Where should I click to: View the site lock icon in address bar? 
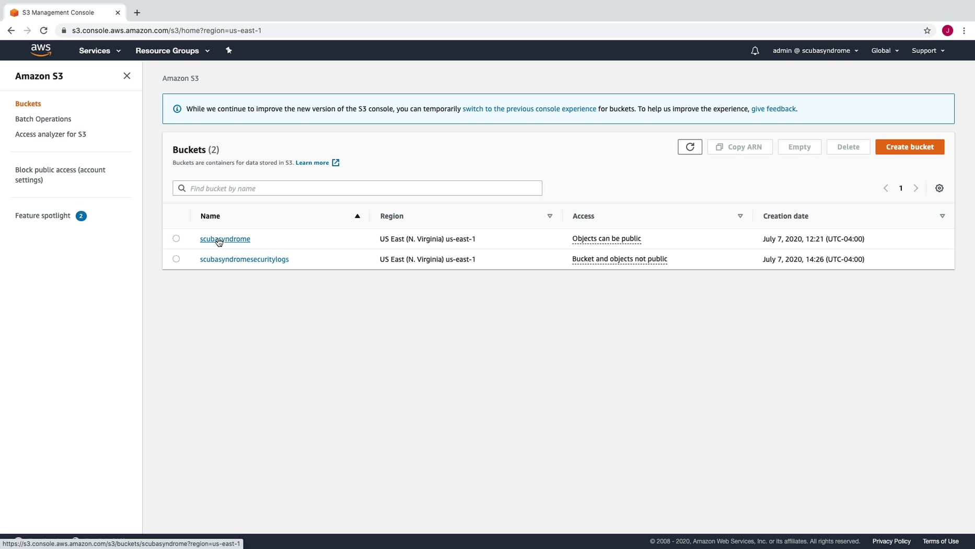point(64,30)
